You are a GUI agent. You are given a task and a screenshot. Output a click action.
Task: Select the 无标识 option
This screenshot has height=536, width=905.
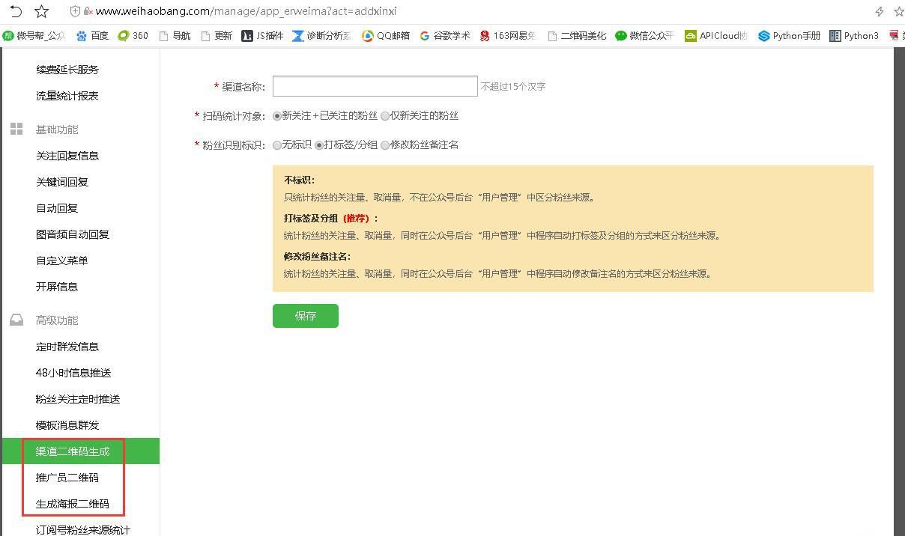point(277,144)
